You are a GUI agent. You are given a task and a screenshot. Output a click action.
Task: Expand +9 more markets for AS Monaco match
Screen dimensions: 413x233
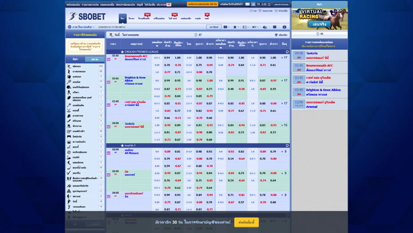284,152
